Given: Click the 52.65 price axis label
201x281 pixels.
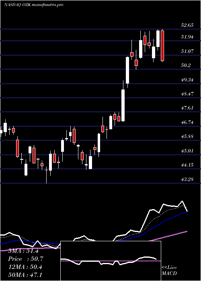Looking at the screenshot, I should 187,25.
